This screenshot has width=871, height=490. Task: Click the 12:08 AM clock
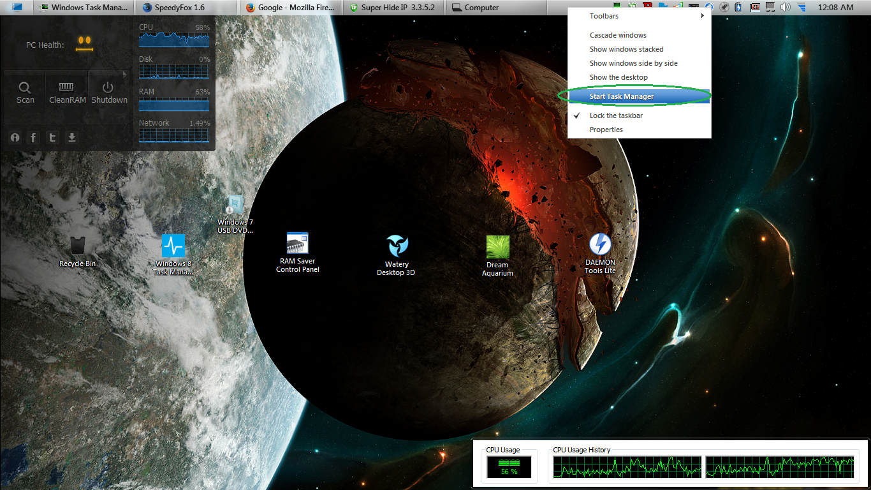tap(835, 8)
